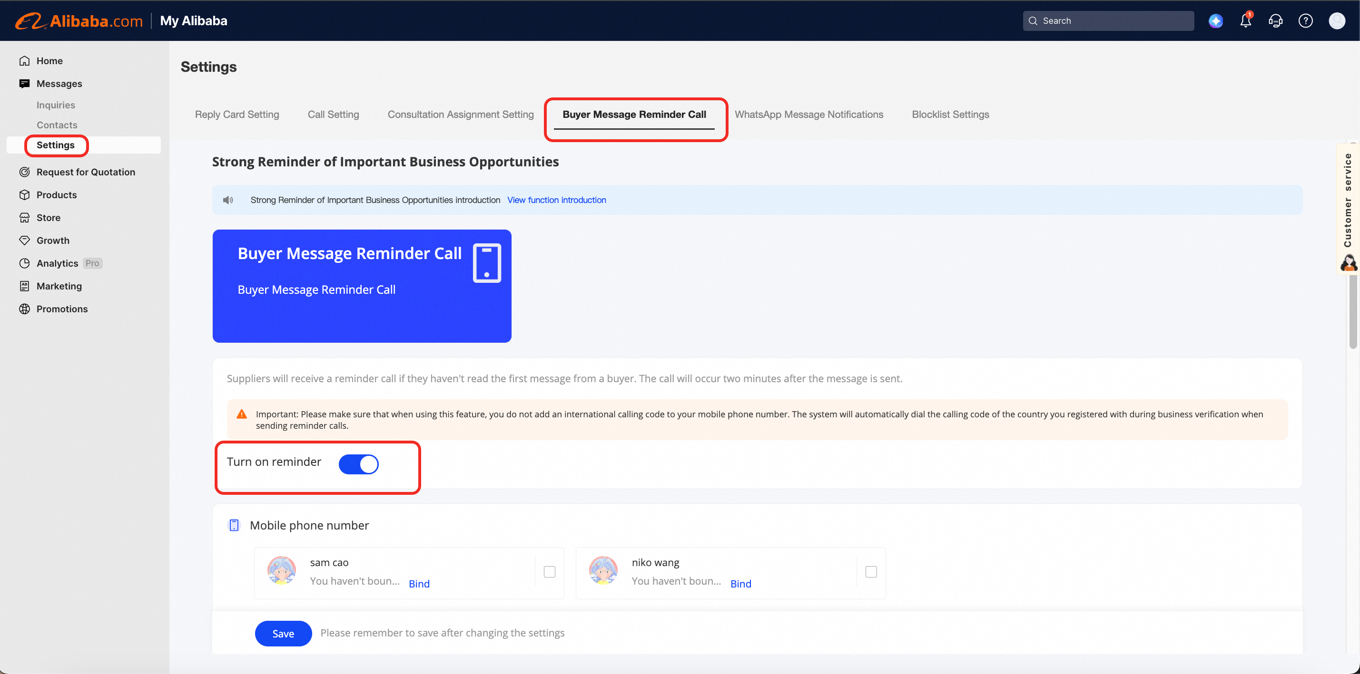
Task: Select Buyer Message Reminder Call tab
Action: click(x=634, y=115)
